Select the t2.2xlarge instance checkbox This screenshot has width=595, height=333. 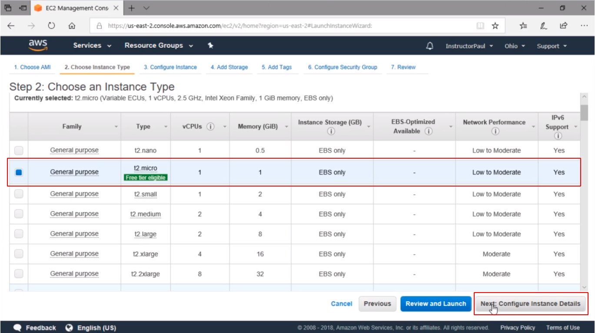click(19, 274)
